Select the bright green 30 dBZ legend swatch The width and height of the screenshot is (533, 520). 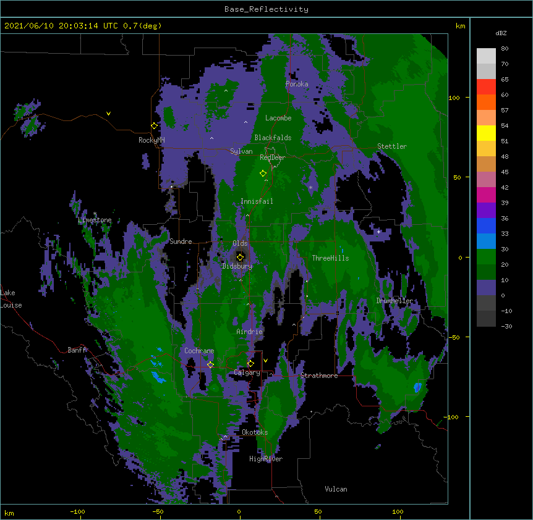486,257
